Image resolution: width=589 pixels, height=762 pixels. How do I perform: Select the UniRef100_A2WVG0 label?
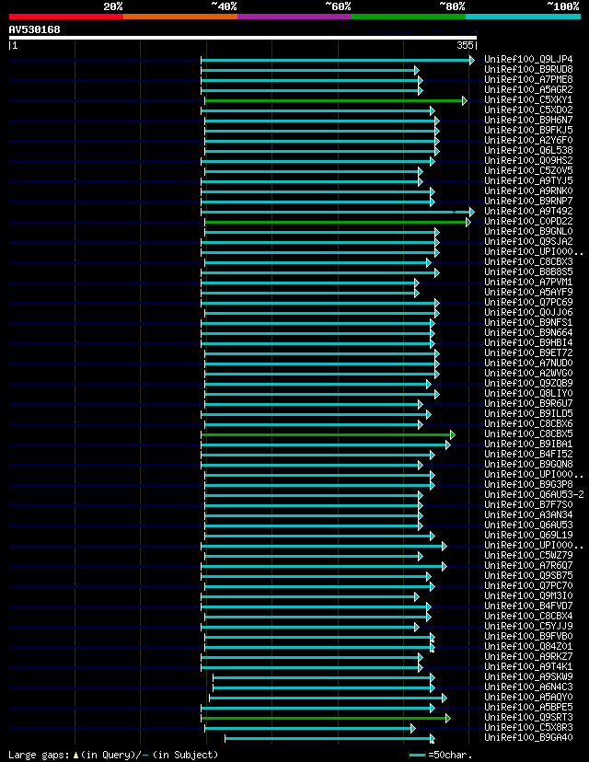click(x=528, y=374)
